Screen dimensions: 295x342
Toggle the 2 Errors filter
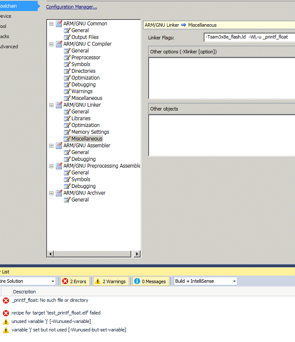[75, 281]
